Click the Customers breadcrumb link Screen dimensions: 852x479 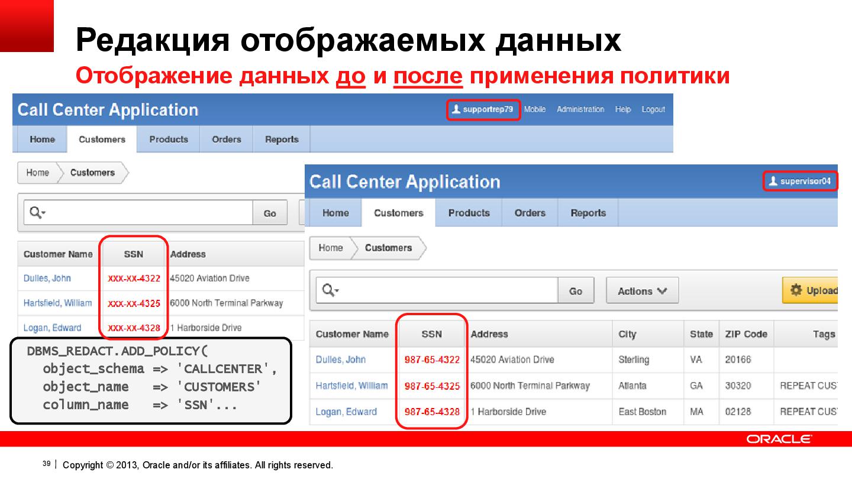click(x=92, y=173)
